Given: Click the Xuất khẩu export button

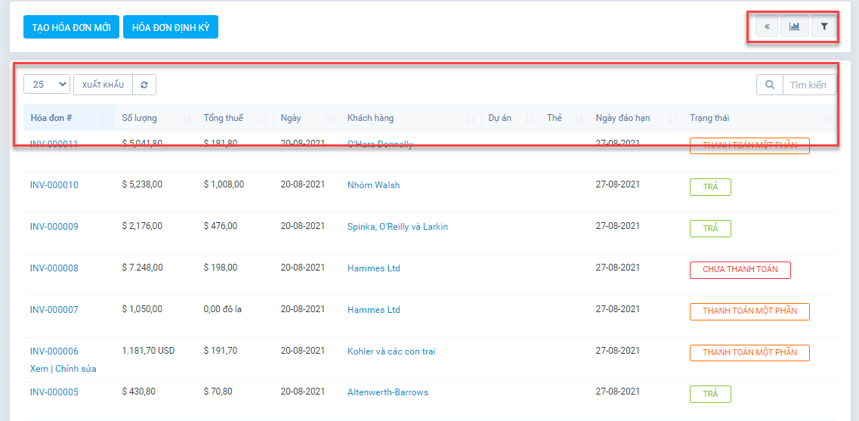Looking at the screenshot, I should (103, 85).
